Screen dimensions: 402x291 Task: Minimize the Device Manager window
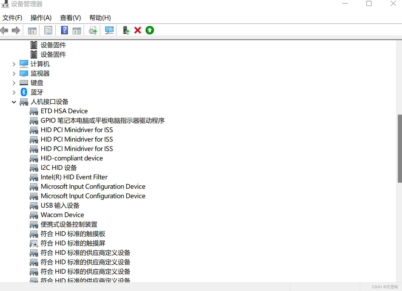[x=345, y=4]
